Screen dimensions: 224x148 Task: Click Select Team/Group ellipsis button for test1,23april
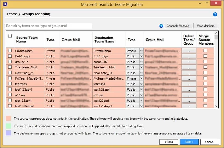[189, 90]
